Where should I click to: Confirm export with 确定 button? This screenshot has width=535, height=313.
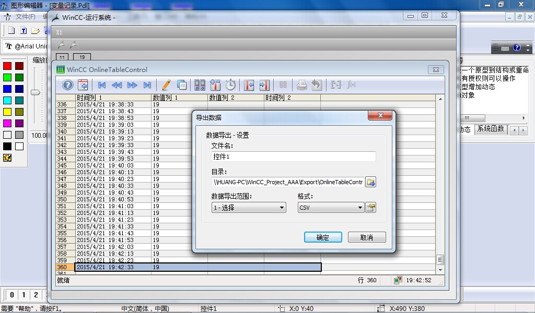[x=323, y=237]
